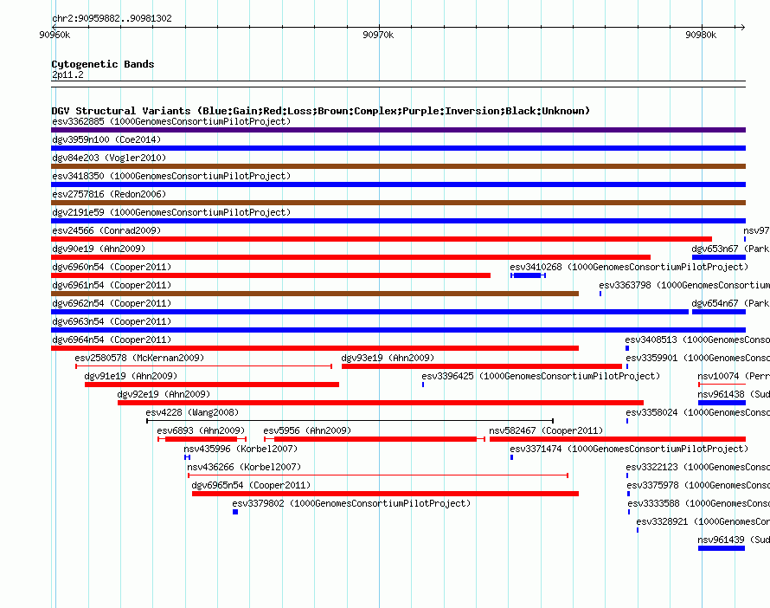Select dgv90e19 (Ahn2009) label

pyautogui.click(x=99, y=249)
